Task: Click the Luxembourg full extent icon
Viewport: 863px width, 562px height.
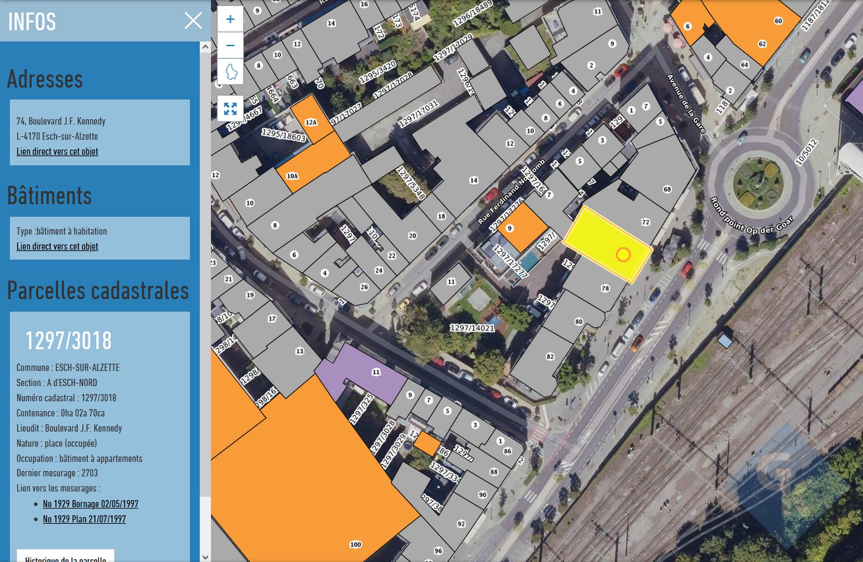Action: pyautogui.click(x=231, y=71)
